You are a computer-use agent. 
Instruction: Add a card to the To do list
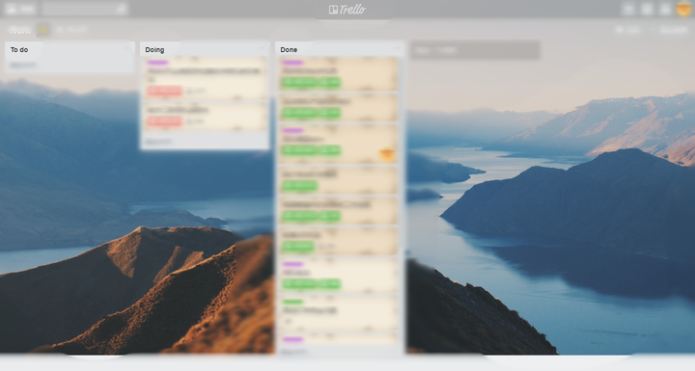pyautogui.click(x=23, y=66)
